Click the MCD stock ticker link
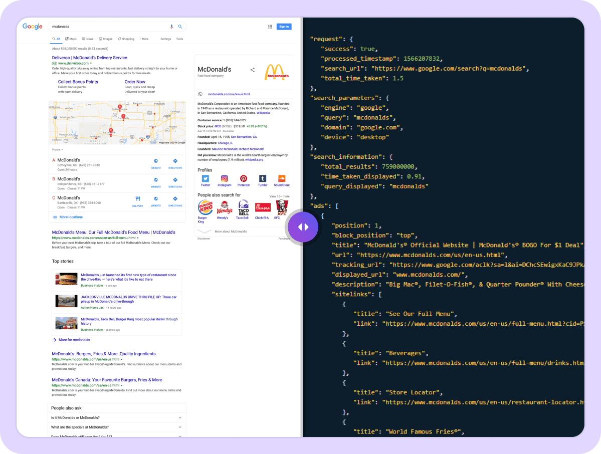The width and height of the screenshot is (601, 454). [218, 126]
